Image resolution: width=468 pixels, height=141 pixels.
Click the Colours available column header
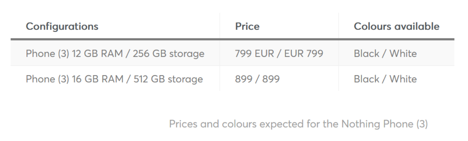pos(397,26)
